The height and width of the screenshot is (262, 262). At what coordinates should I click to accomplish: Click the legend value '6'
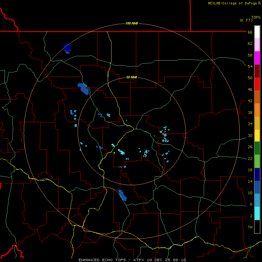coord(251,204)
